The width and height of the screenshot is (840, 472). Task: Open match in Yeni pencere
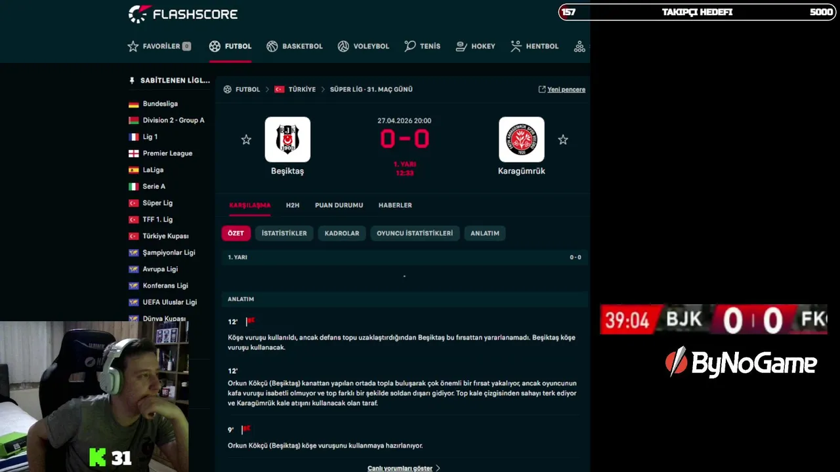(566, 89)
